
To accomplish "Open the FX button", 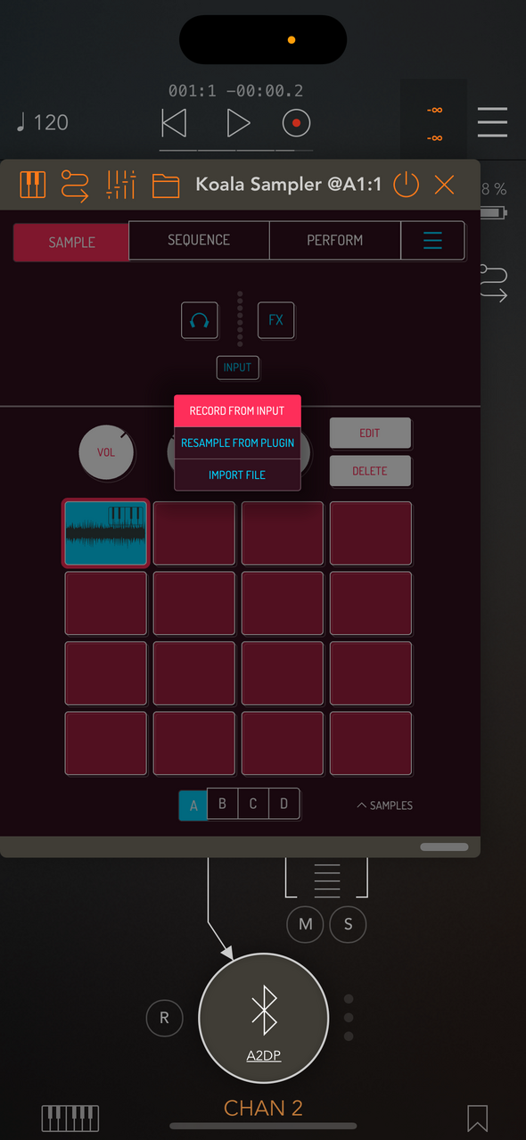I will click(x=275, y=320).
